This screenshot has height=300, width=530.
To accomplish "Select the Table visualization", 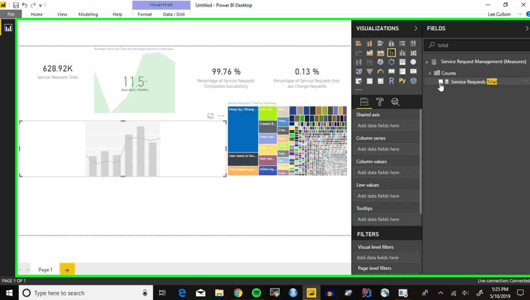I will tap(369, 81).
